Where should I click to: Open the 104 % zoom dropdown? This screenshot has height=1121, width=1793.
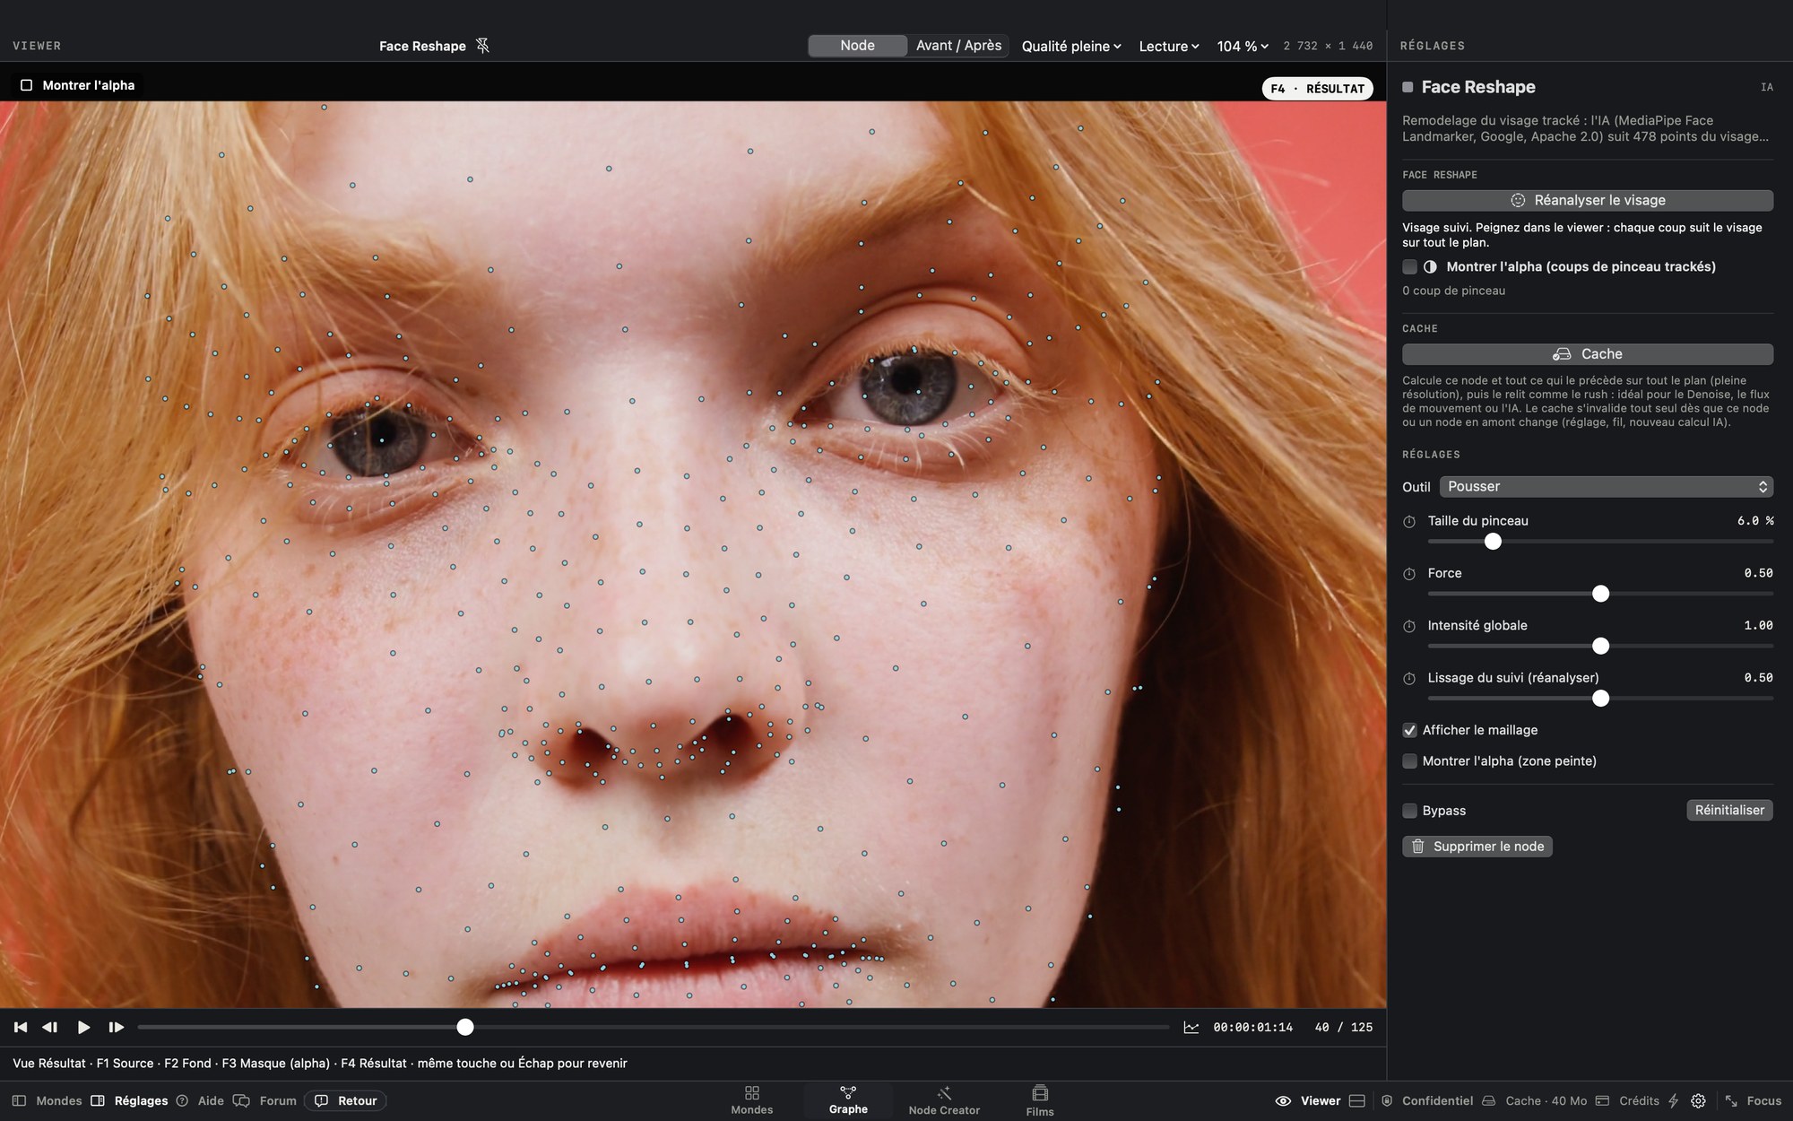(1243, 47)
